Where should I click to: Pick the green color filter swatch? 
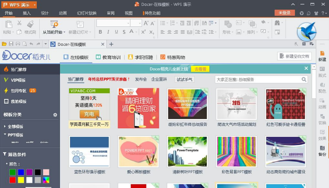[x=13, y=172]
